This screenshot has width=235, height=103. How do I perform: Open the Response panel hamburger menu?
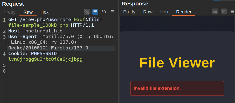[232, 12]
